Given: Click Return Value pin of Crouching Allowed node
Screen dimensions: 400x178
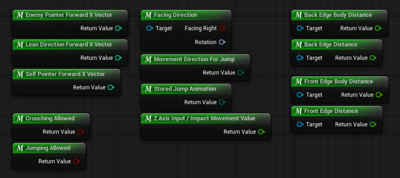Looking at the screenshot, I should (x=80, y=132).
